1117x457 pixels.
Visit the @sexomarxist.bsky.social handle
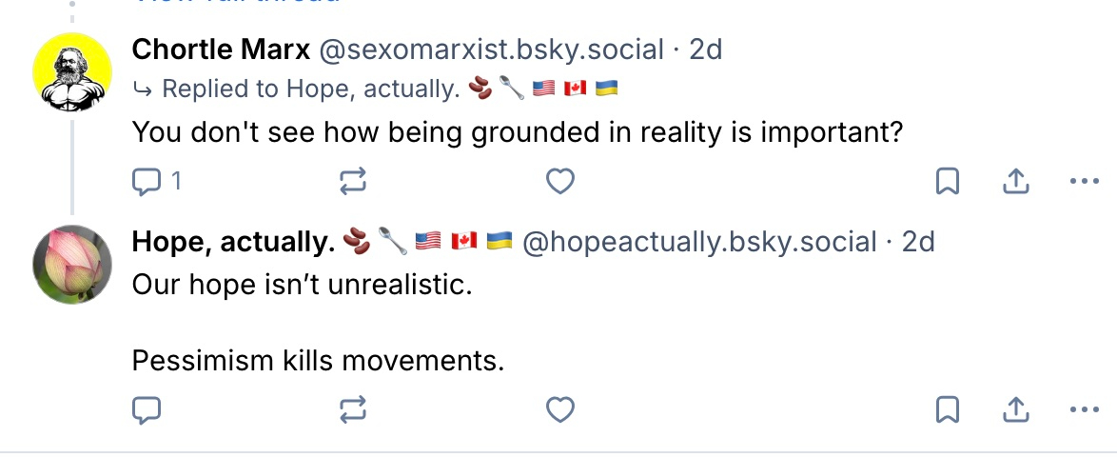click(x=489, y=50)
